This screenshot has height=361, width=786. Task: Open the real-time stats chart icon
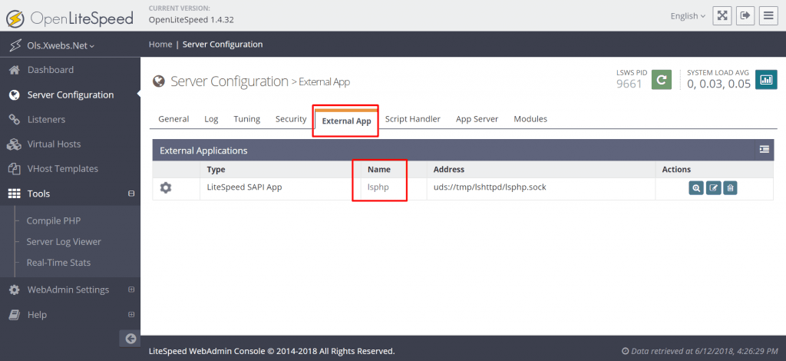766,80
